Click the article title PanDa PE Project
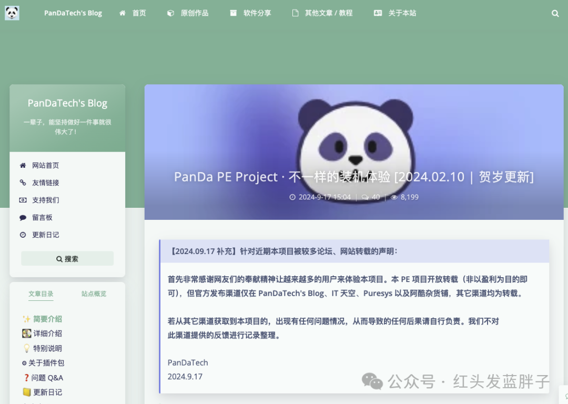The width and height of the screenshot is (568, 404). (354, 177)
